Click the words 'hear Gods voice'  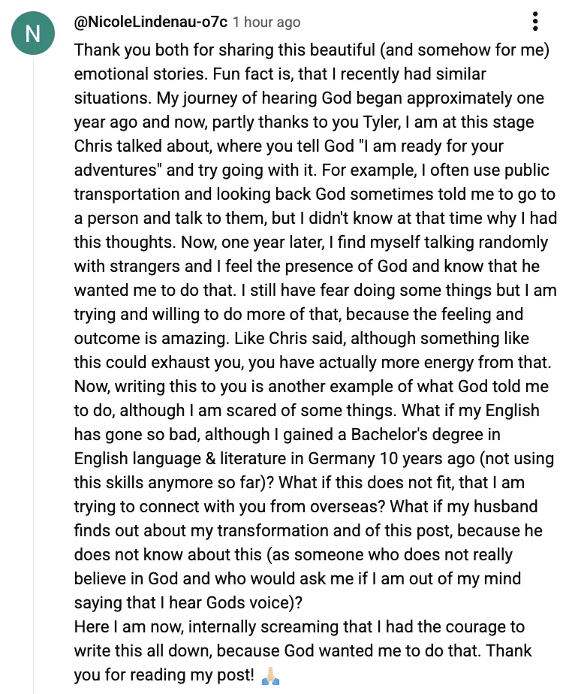[229, 603]
